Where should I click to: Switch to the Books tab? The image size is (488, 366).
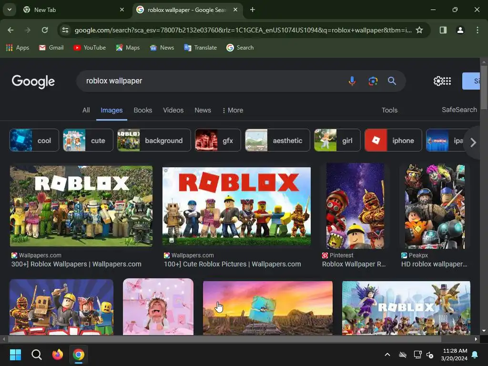143,110
